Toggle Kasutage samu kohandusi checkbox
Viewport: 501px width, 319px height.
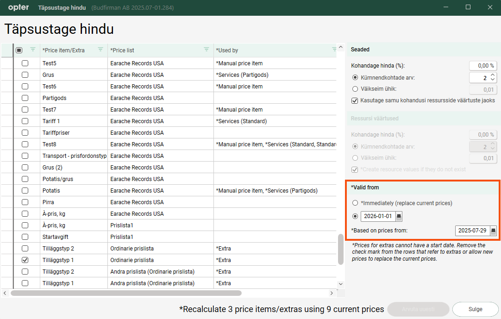tap(355, 100)
